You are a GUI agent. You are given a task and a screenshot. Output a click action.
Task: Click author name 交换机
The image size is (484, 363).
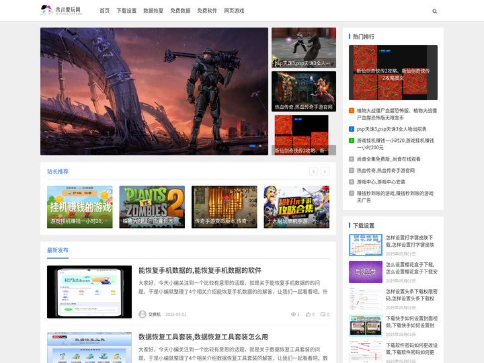(x=155, y=314)
